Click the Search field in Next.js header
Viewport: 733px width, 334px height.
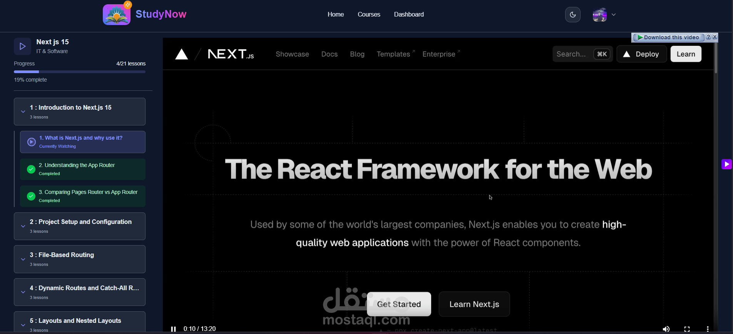[582, 54]
